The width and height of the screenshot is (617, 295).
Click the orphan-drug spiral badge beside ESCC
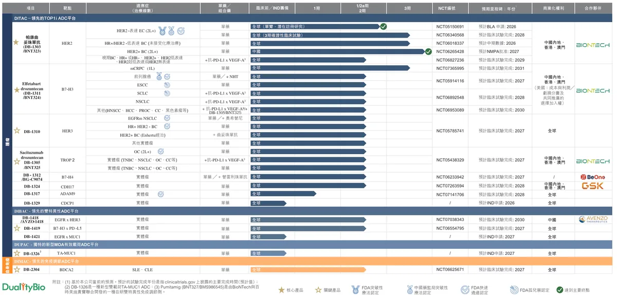pyautogui.click(x=167, y=85)
